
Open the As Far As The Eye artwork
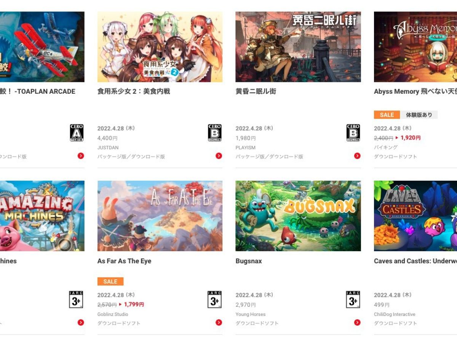(x=160, y=216)
